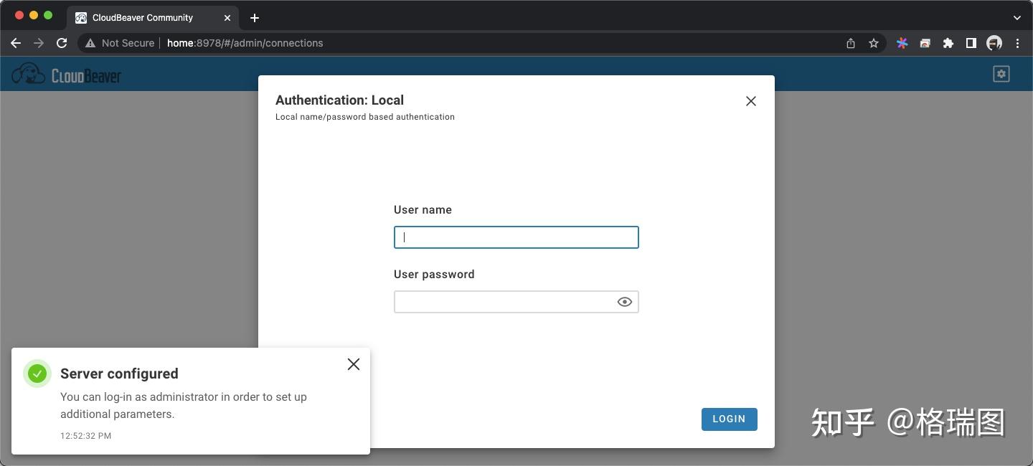Open a new browser tab
Viewport: 1033px width, 466px height.
tap(255, 18)
